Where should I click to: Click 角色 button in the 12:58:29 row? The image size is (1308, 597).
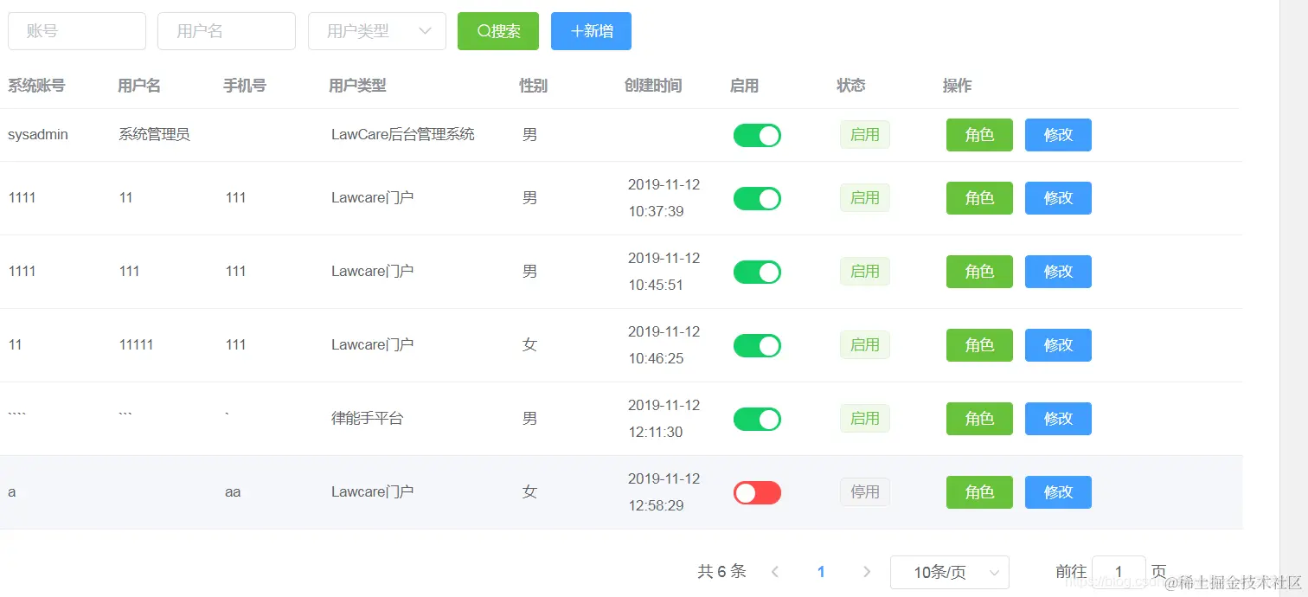(979, 492)
